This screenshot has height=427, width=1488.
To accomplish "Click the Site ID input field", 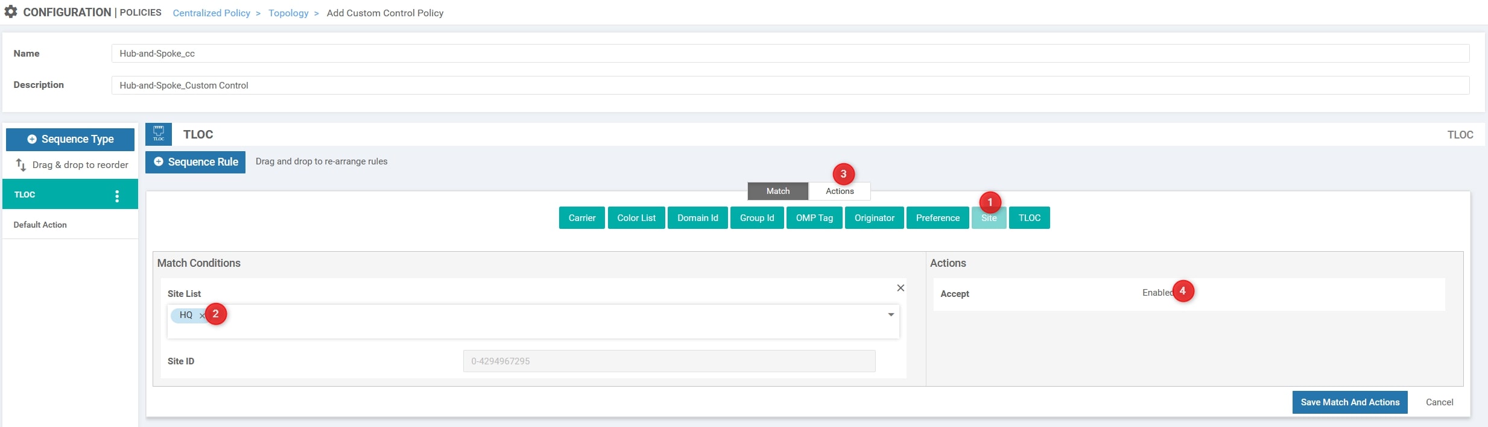I will click(x=669, y=361).
